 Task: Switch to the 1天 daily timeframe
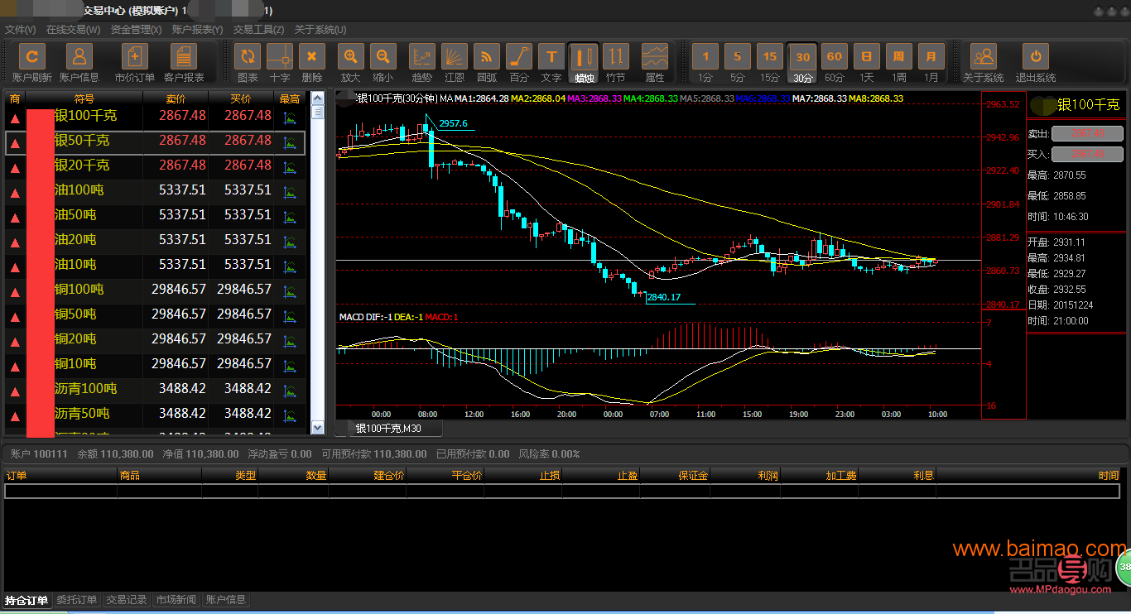point(866,57)
